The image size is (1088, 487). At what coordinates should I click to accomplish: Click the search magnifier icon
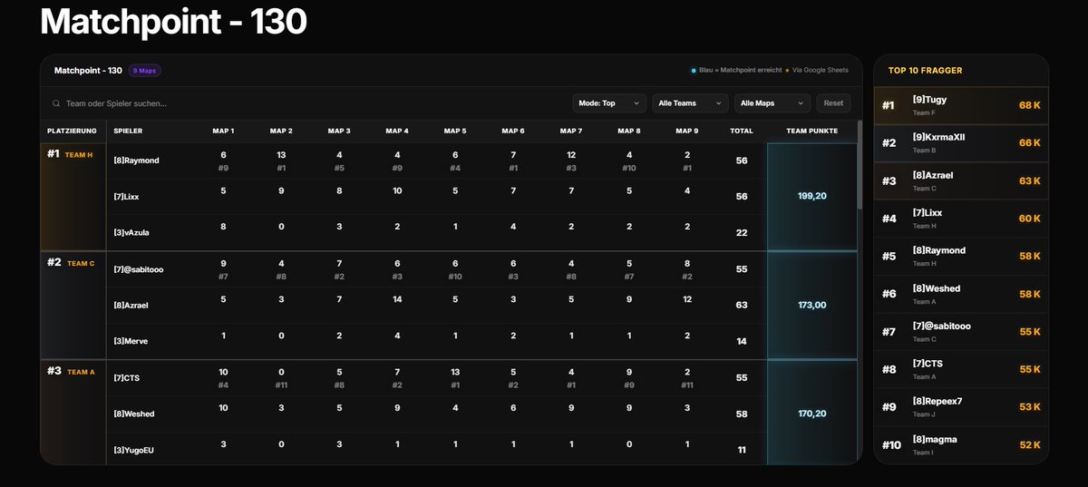(56, 104)
